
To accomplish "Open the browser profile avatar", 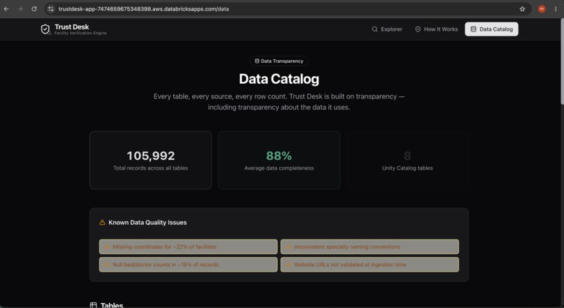I will point(542,9).
